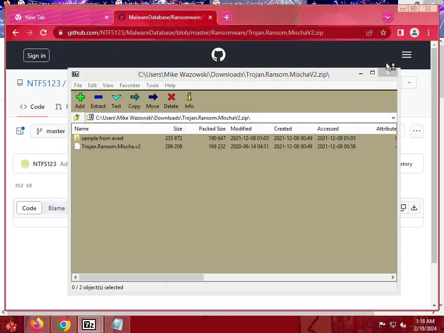Open the NTFS123 repository owner link
Viewport: 444px width, 333px height.
44,83
